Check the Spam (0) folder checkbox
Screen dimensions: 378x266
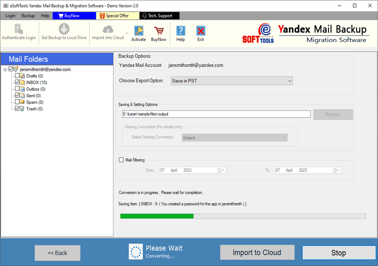pyautogui.click(x=17, y=102)
